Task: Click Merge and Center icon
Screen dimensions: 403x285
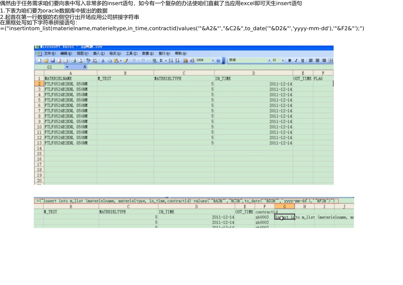Action: click(330, 60)
